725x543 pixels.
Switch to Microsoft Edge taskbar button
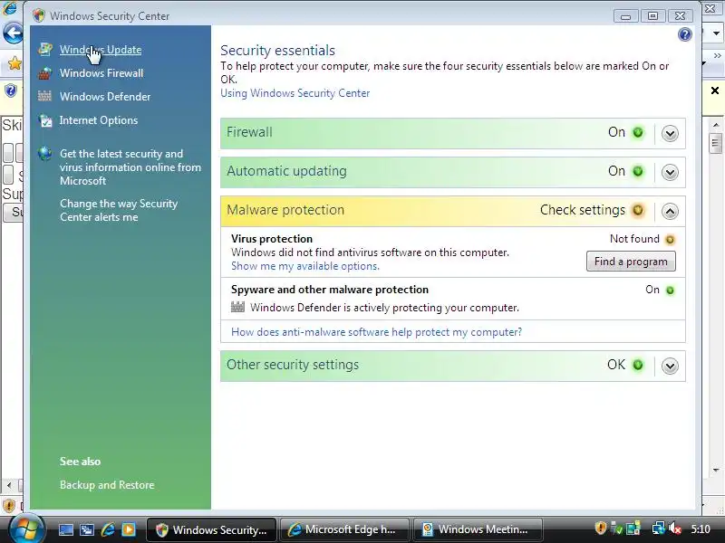pos(344,529)
